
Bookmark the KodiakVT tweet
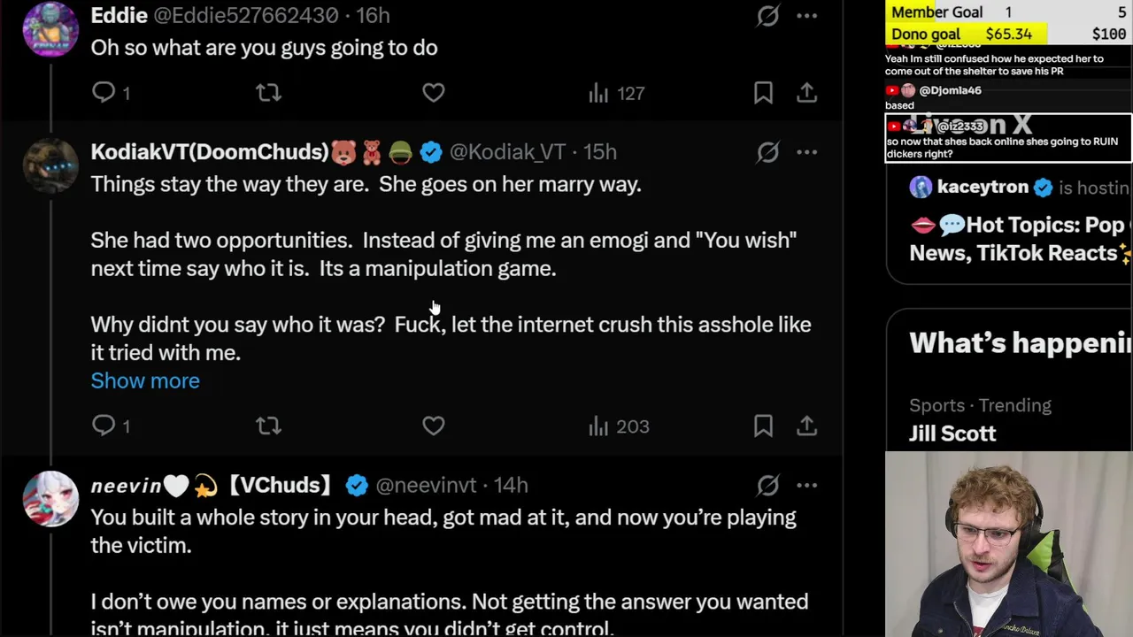pyautogui.click(x=763, y=426)
